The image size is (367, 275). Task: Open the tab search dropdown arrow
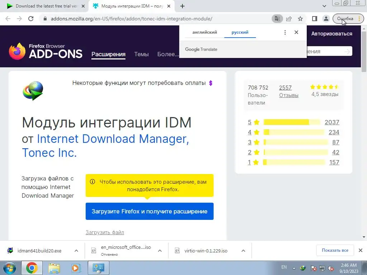pyautogui.click(x=324, y=6)
